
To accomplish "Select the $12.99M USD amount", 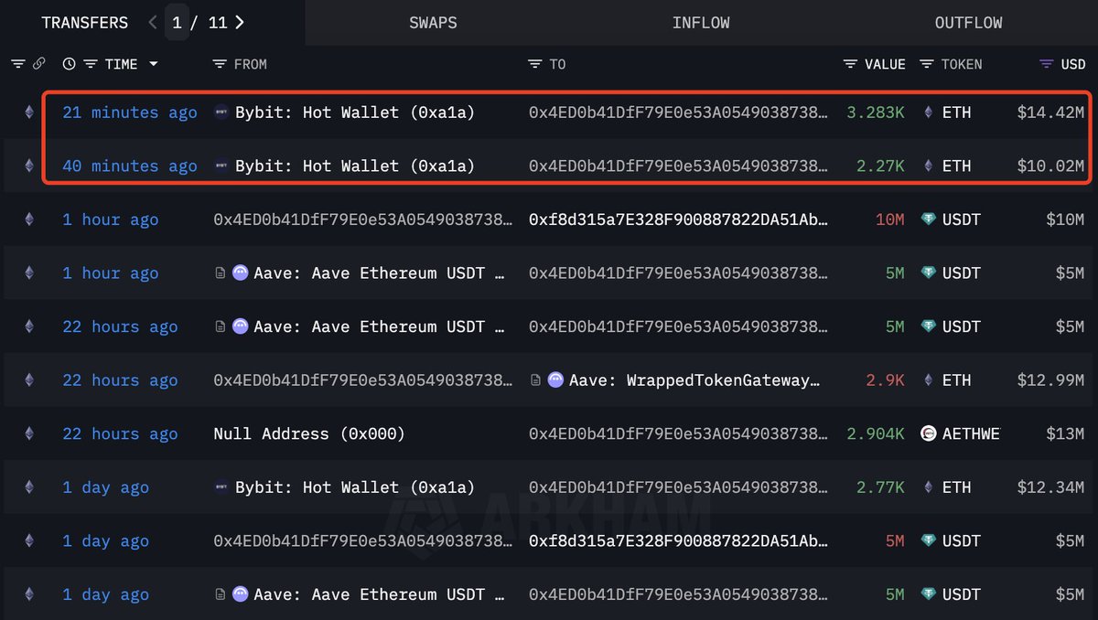I will click(1050, 380).
